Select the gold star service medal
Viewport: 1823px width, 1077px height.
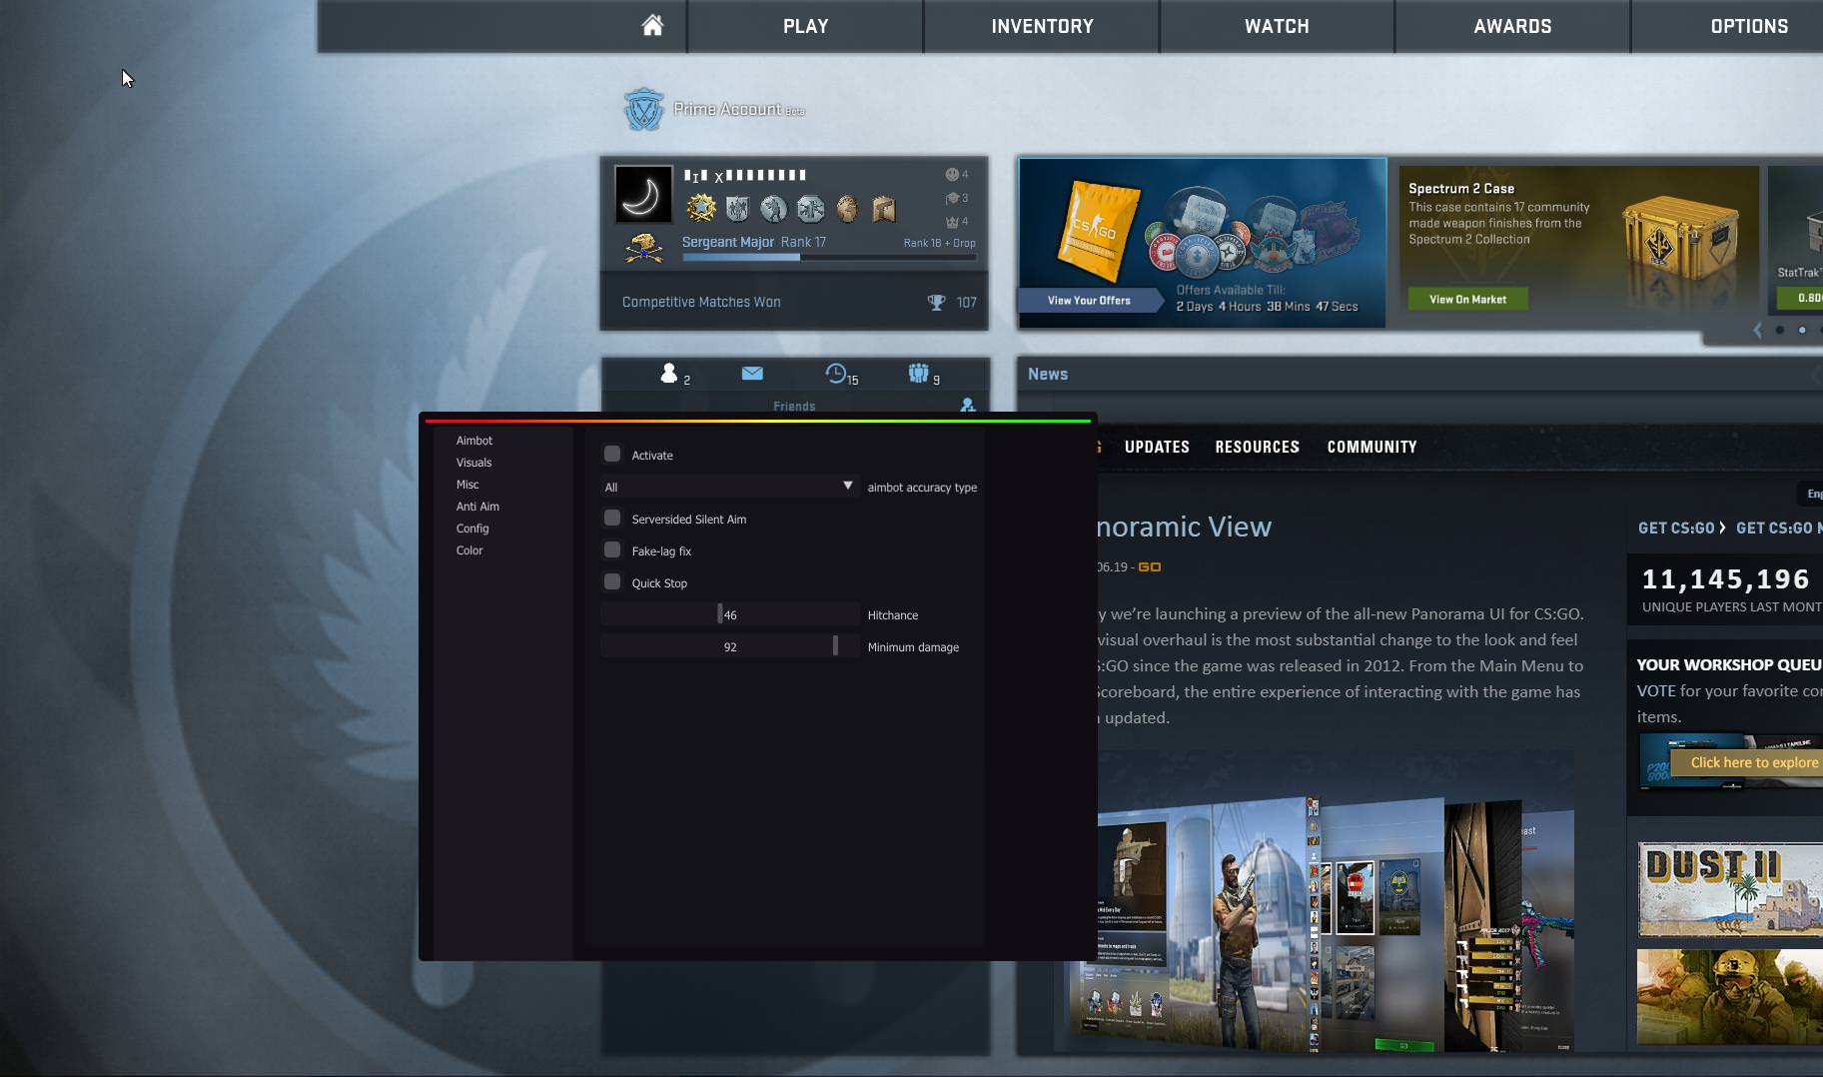tap(701, 208)
